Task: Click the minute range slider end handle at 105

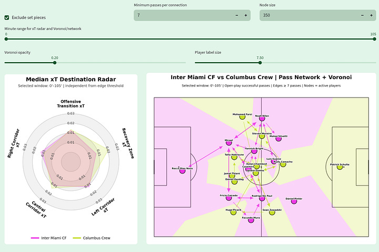Action: click(374, 39)
